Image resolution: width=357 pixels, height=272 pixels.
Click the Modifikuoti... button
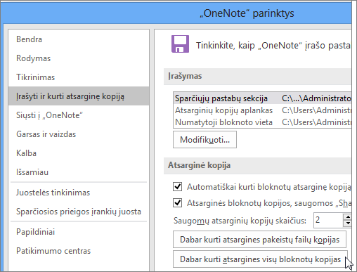[205, 140]
